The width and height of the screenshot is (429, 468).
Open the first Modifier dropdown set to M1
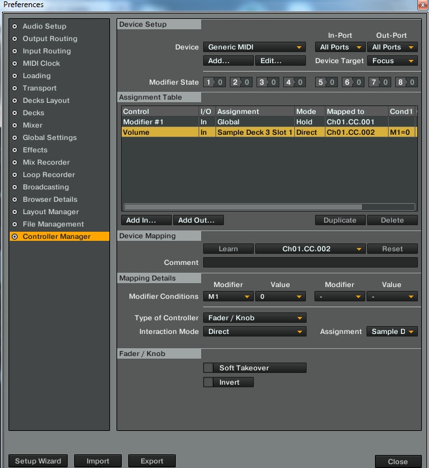pyautogui.click(x=228, y=297)
